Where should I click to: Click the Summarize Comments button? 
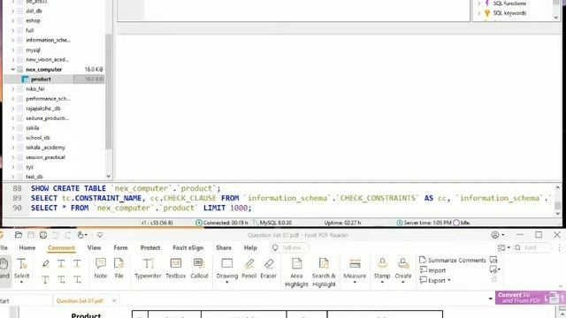(453, 260)
